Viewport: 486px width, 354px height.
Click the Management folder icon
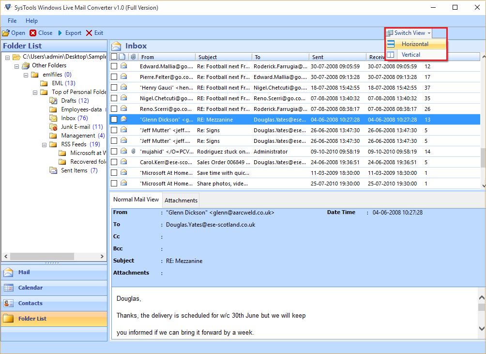(53, 136)
